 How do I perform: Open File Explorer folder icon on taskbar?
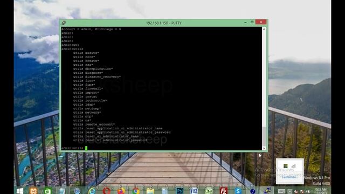pyautogui.click(x=150, y=191)
